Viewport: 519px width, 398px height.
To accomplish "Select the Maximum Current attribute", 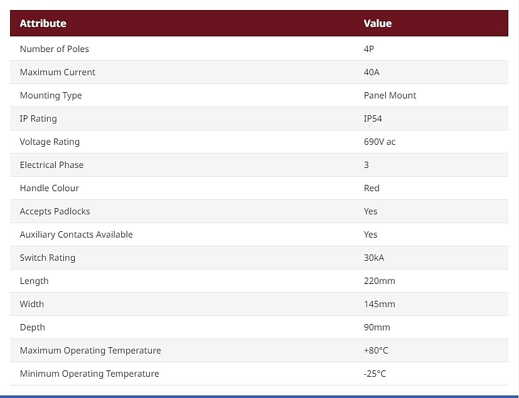I will tap(58, 72).
